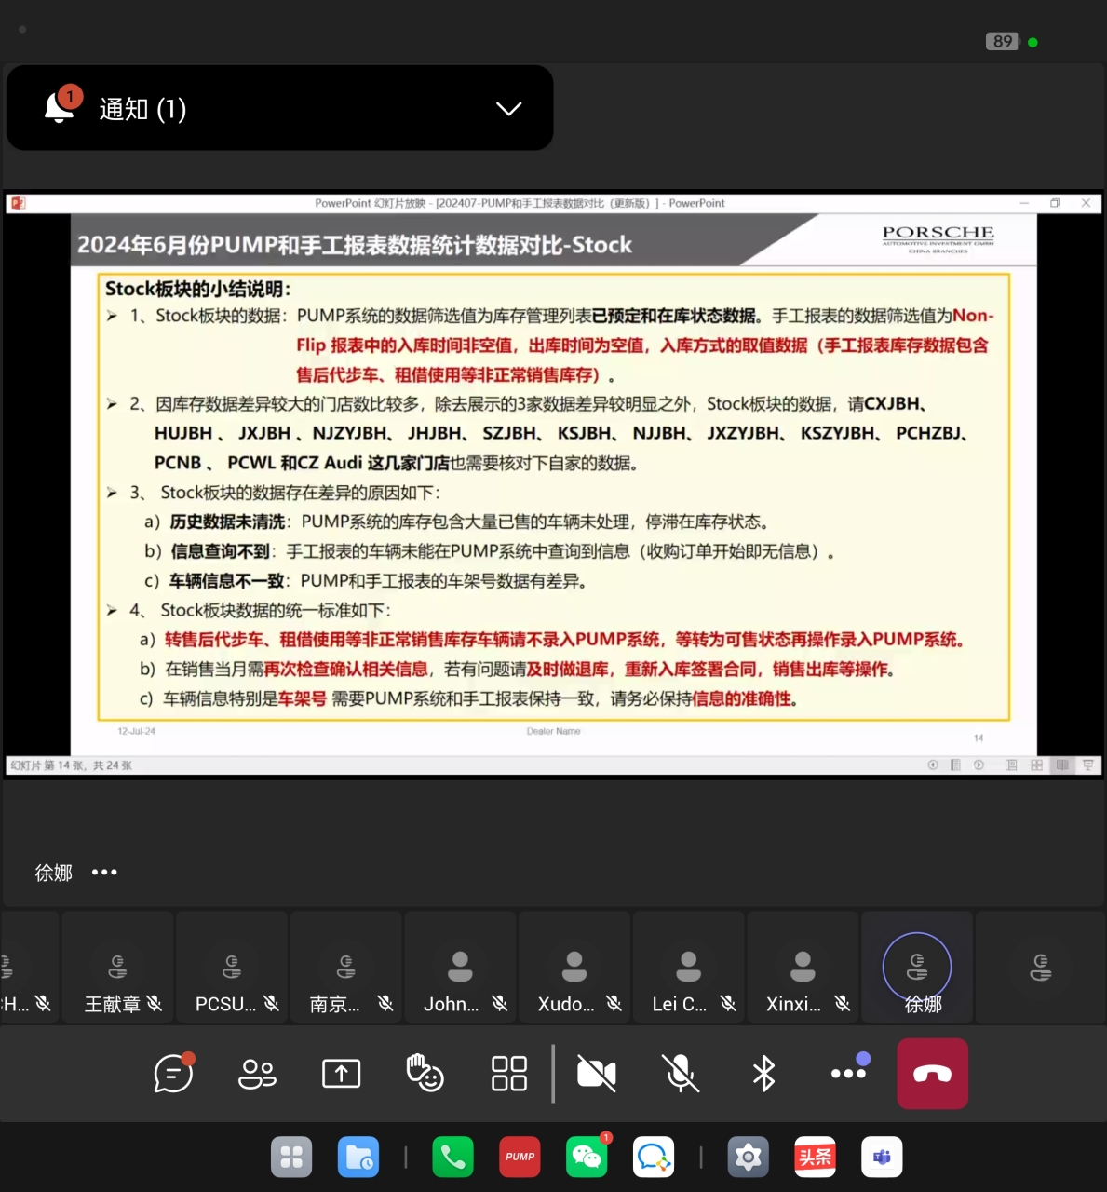Open the 头条 news app
Screen dimensions: 1107x1192
(815, 1158)
